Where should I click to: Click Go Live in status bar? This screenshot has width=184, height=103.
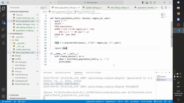[158, 102]
